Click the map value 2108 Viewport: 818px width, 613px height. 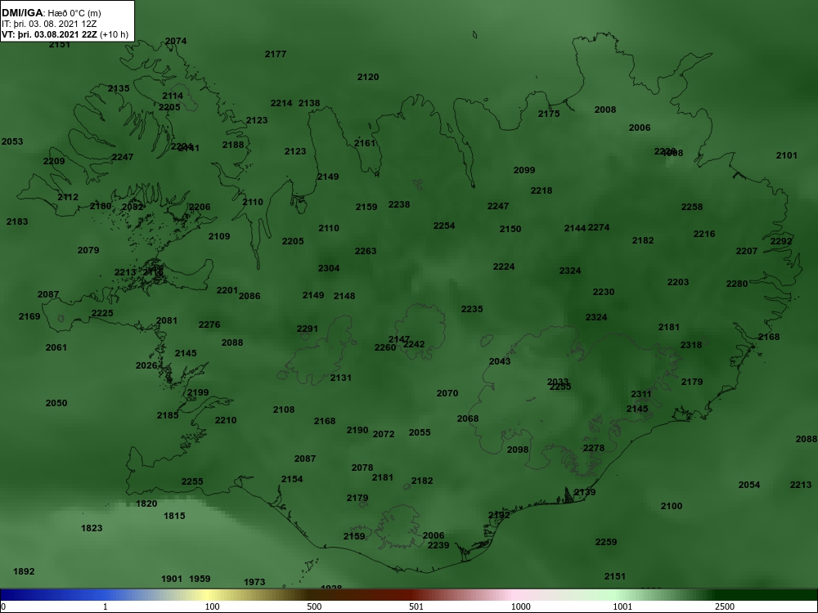click(284, 409)
